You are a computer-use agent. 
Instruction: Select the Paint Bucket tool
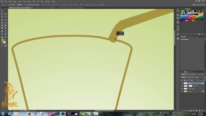[5, 25]
